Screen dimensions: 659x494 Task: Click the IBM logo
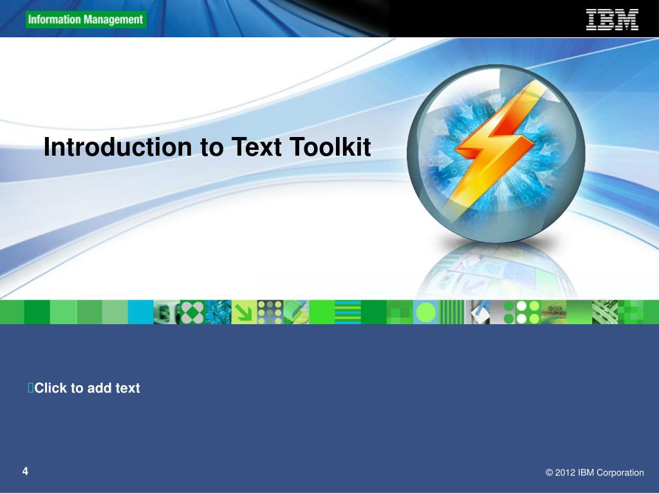coord(613,19)
